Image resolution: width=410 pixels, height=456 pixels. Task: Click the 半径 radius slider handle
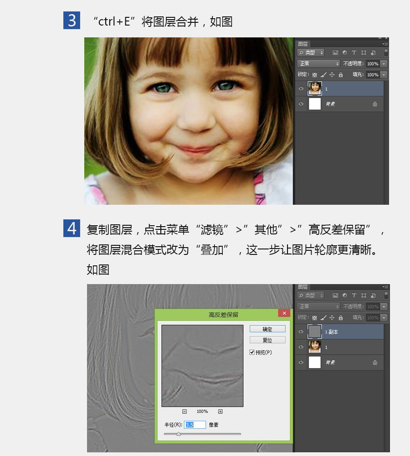pos(179,434)
